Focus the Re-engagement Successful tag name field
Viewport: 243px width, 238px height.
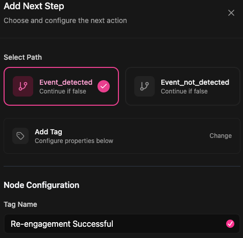[122, 224]
